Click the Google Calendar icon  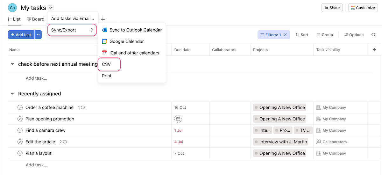pyautogui.click(x=104, y=41)
